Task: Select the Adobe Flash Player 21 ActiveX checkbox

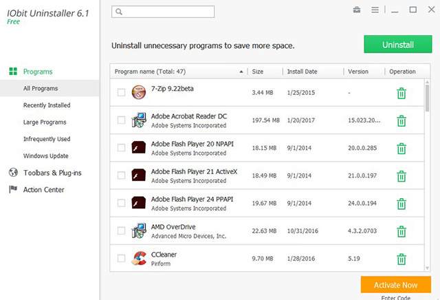Action: 121,175
